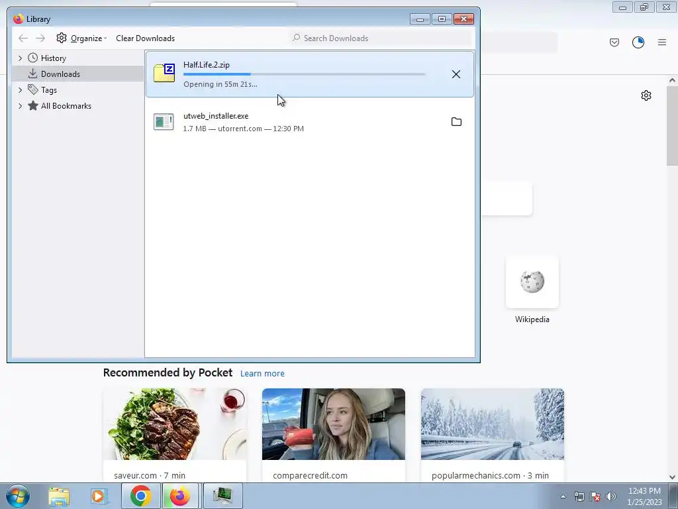Open the comparecredit.com article card
This screenshot has height=509, width=678.
pyautogui.click(x=334, y=435)
